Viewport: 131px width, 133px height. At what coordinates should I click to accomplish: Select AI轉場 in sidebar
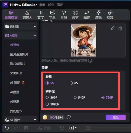pos(15,102)
